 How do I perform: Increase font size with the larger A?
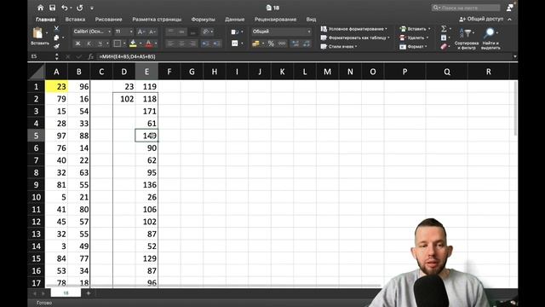141,32
